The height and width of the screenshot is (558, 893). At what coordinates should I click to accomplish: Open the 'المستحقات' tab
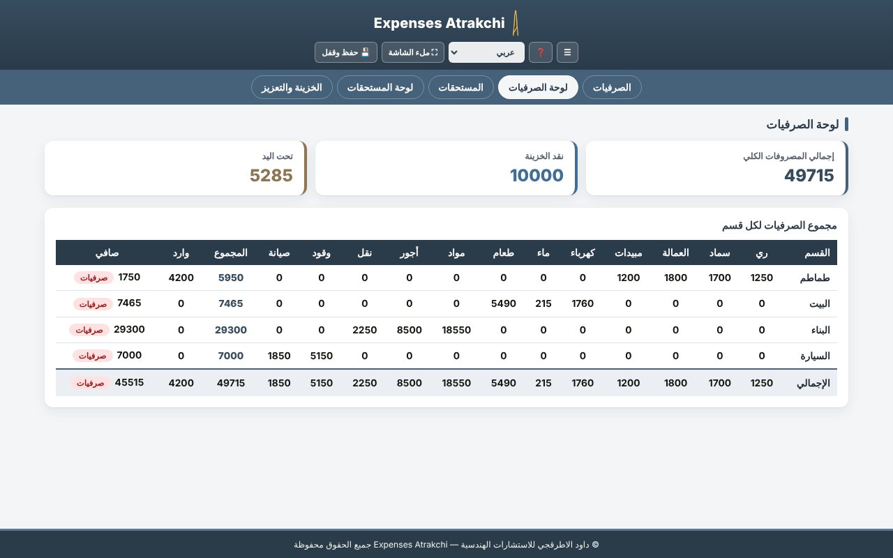click(461, 87)
